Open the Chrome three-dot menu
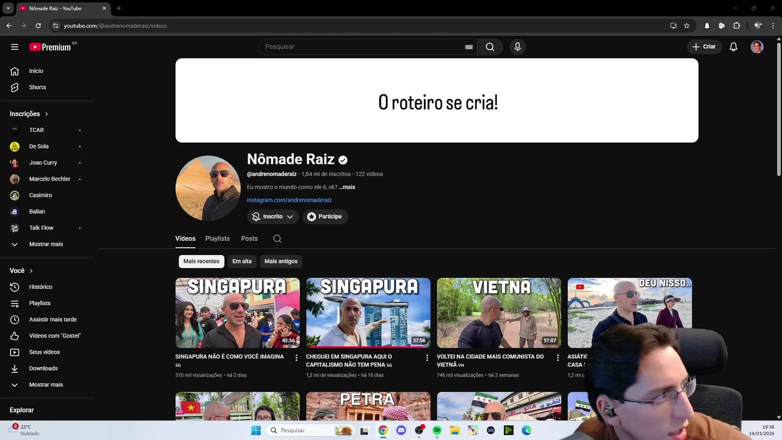 tap(773, 26)
